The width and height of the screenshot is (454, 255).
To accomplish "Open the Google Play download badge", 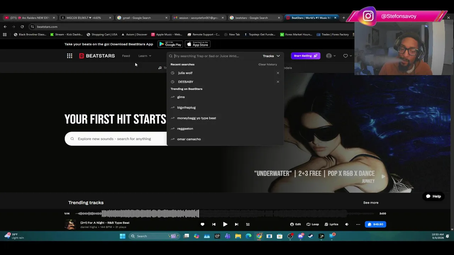I will click(x=170, y=44).
